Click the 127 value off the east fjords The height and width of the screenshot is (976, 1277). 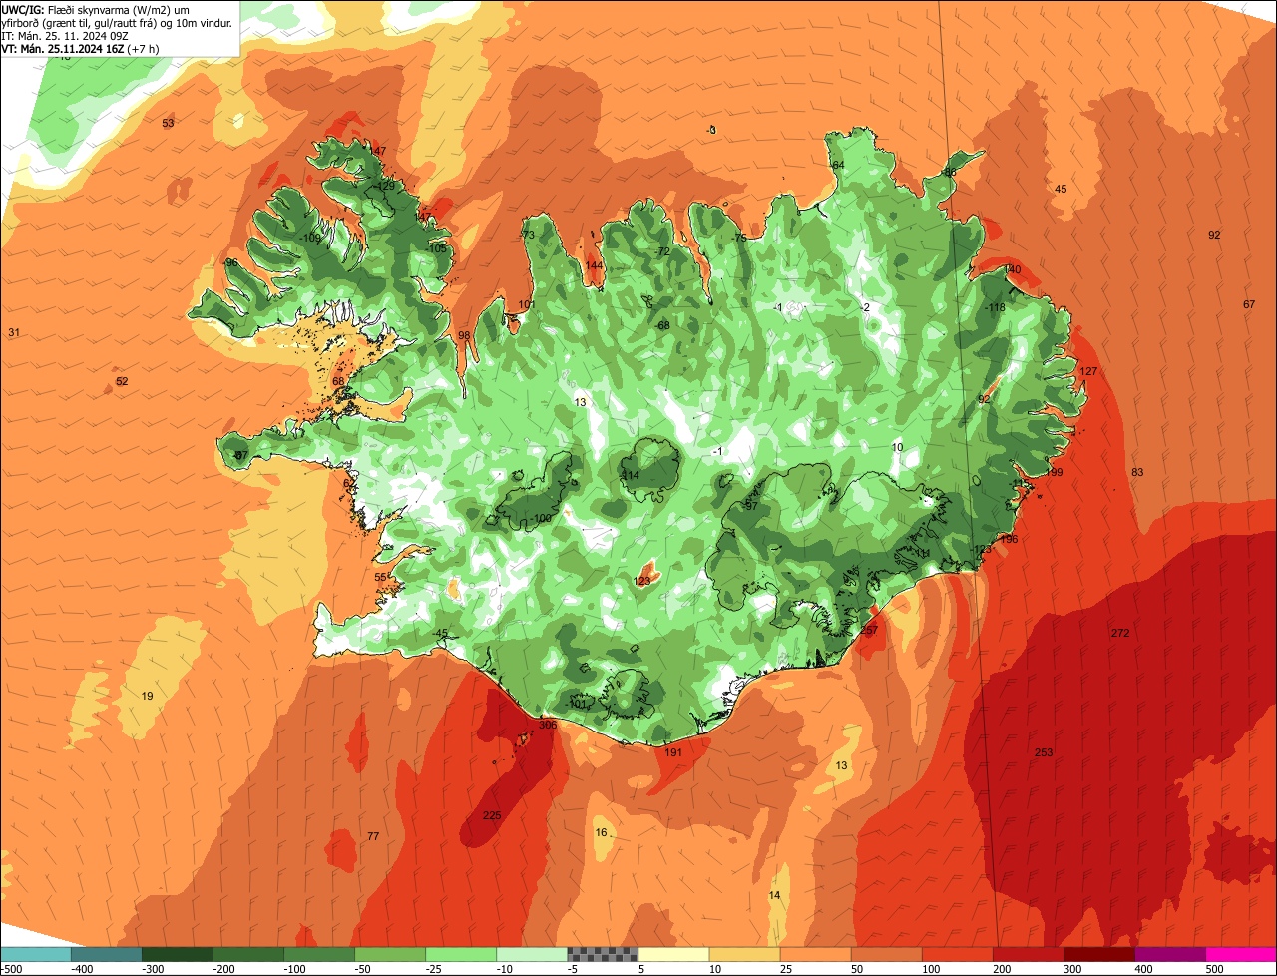coord(1088,371)
